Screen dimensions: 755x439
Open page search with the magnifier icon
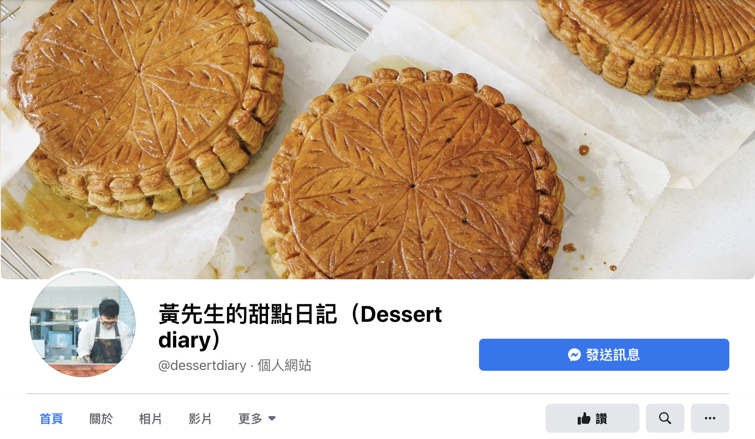[665, 418]
